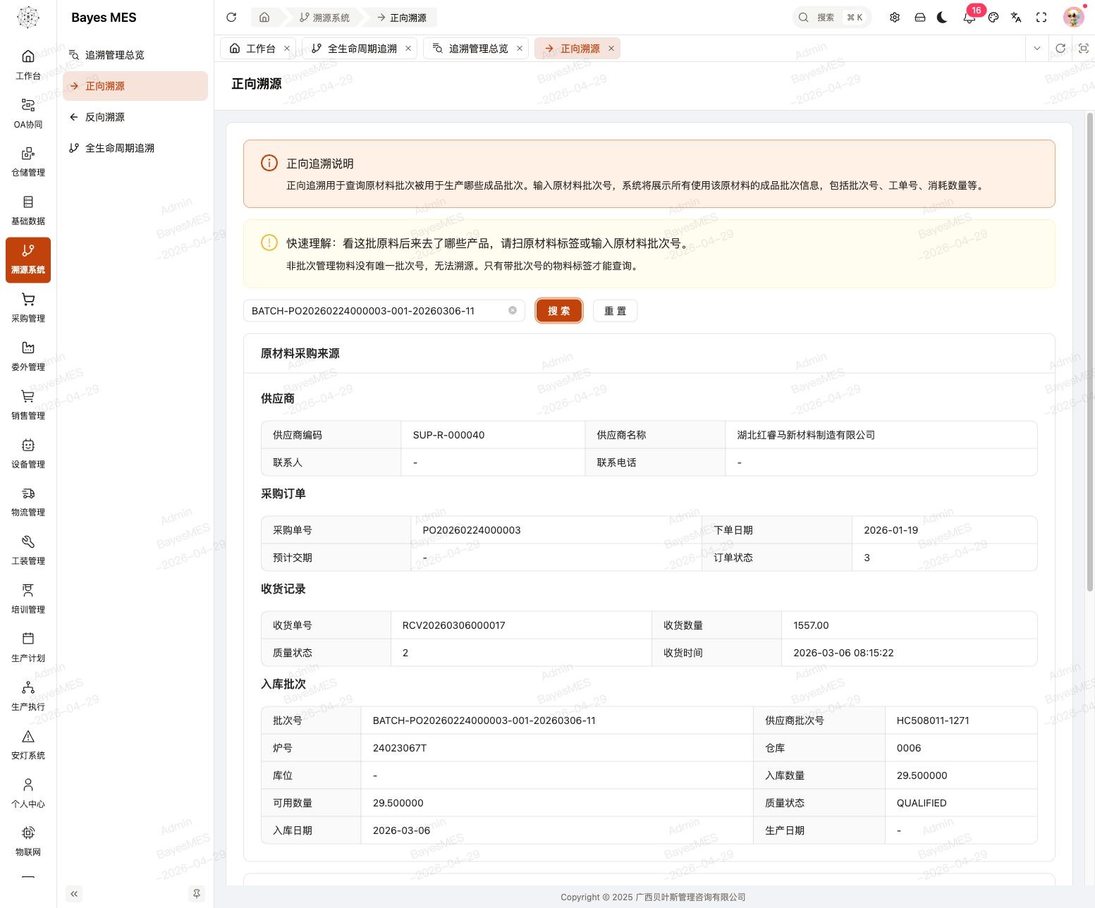Open the settings gear icon in header
1095x908 pixels.
click(895, 17)
